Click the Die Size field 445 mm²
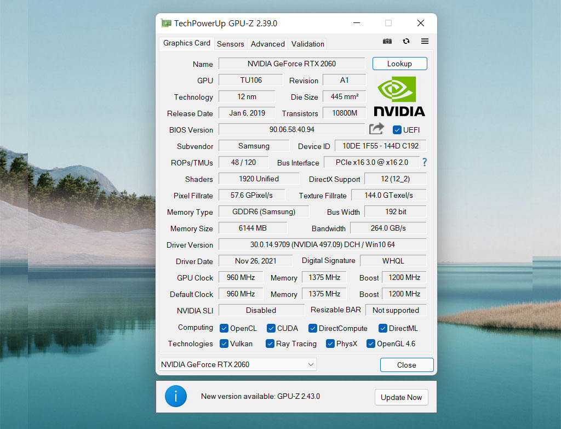This screenshot has height=429, width=561. click(x=345, y=96)
